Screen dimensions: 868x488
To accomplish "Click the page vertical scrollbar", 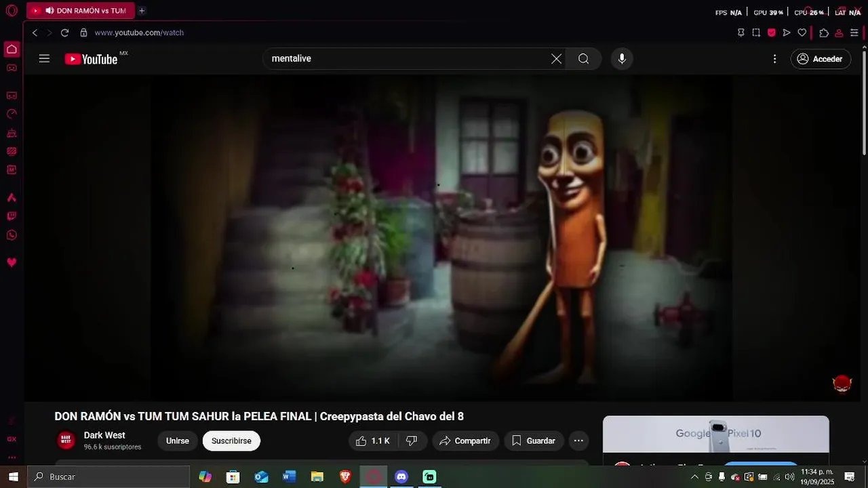I will pyautogui.click(x=864, y=102).
